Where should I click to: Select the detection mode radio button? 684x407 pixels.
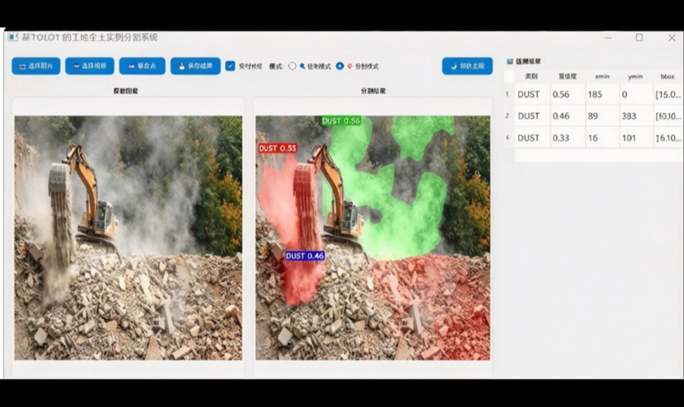coord(292,66)
